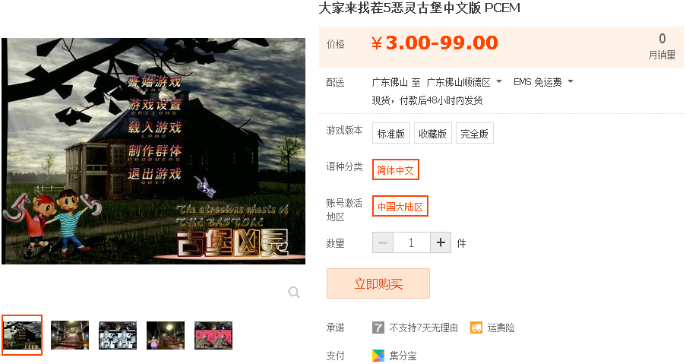Click the 7-day no-return policy icon

(x=378, y=328)
